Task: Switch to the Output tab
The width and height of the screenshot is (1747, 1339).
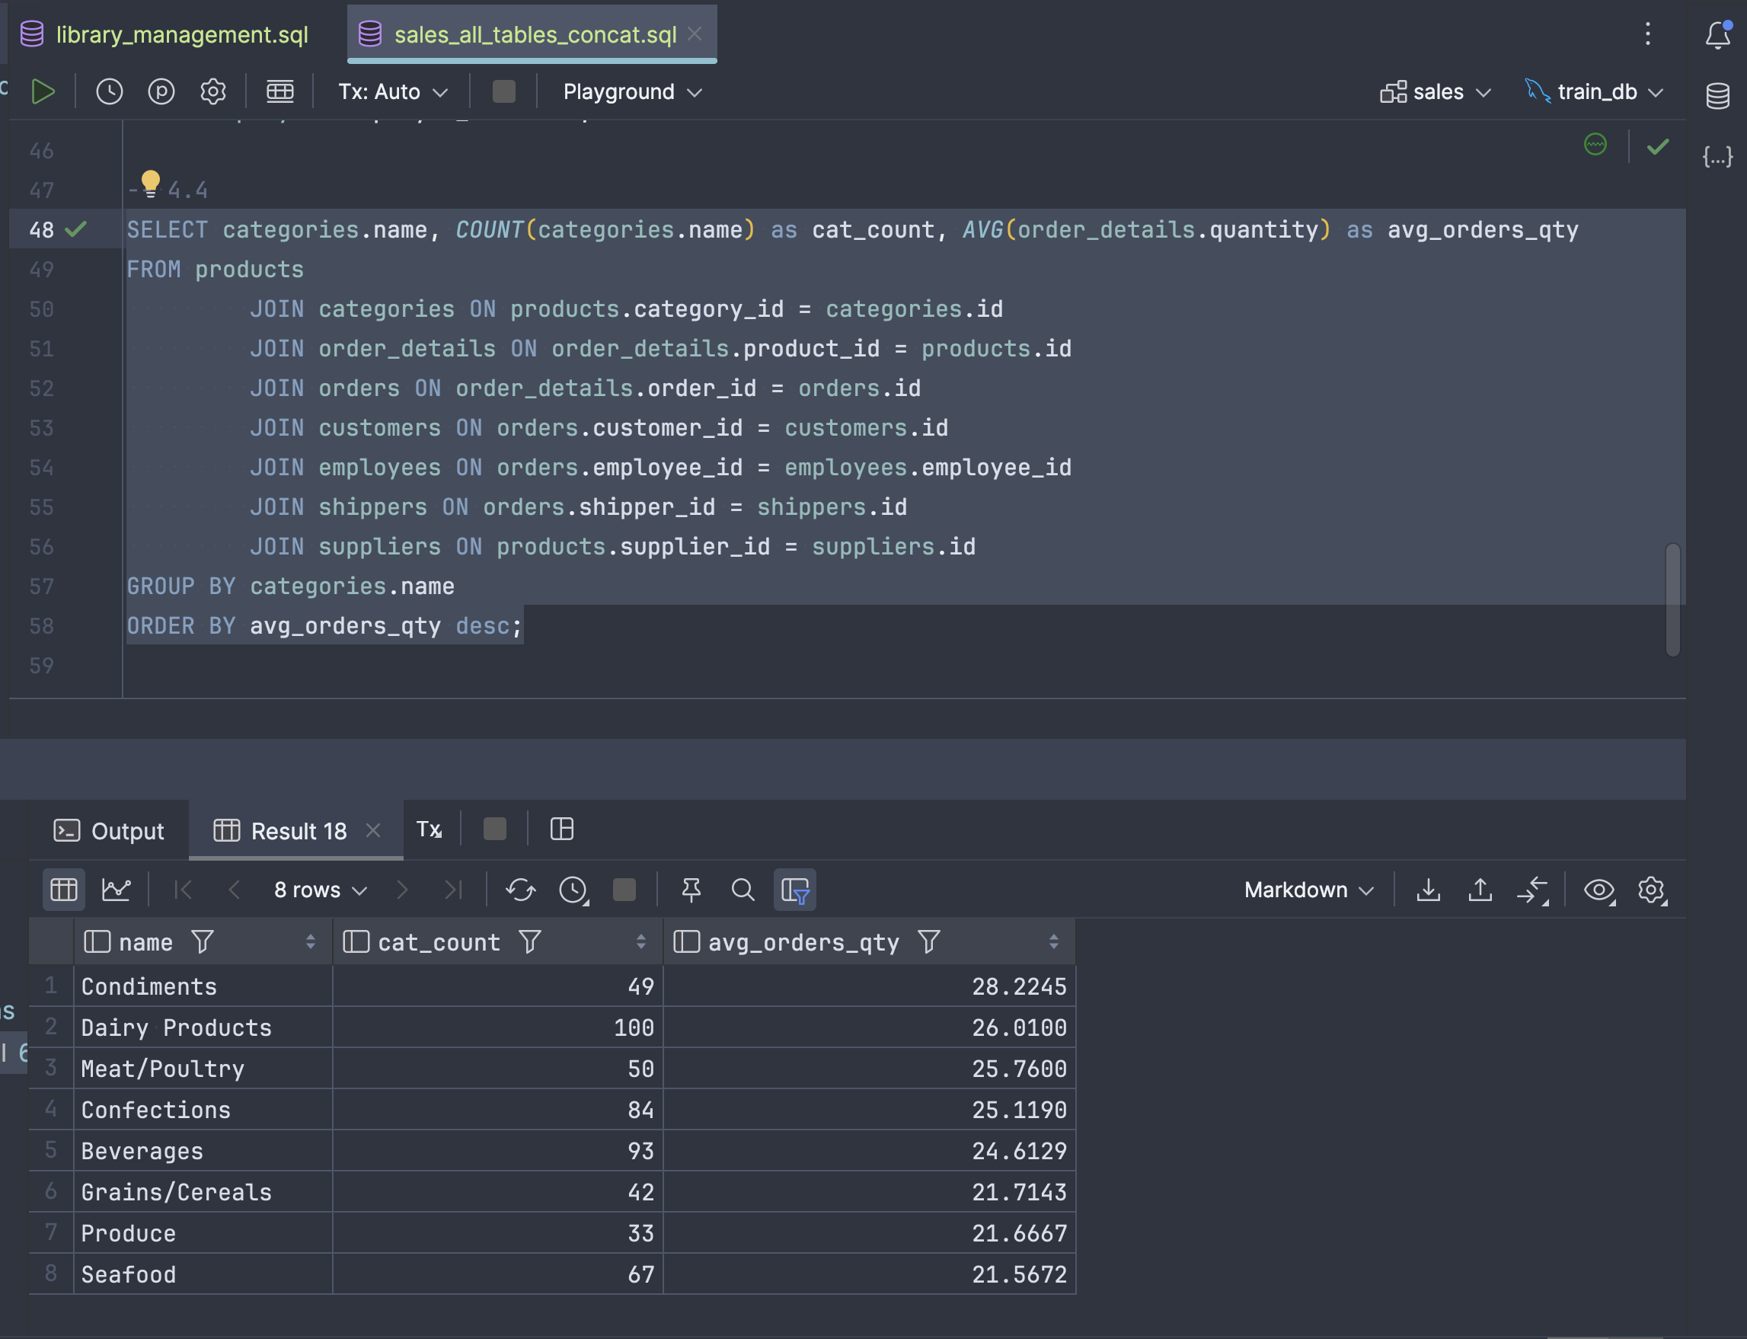Action: point(109,831)
